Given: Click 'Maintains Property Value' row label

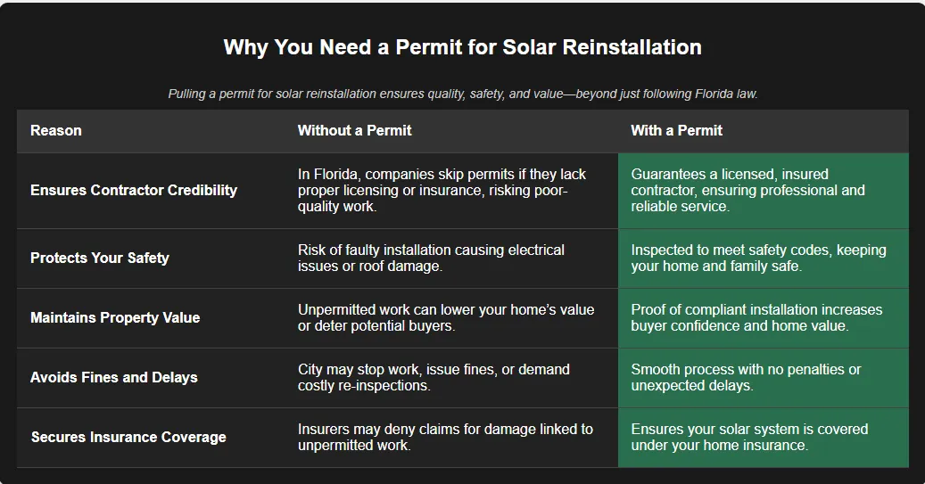Looking at the screenshot, I should pyautogui.click(x=115, y=317).
